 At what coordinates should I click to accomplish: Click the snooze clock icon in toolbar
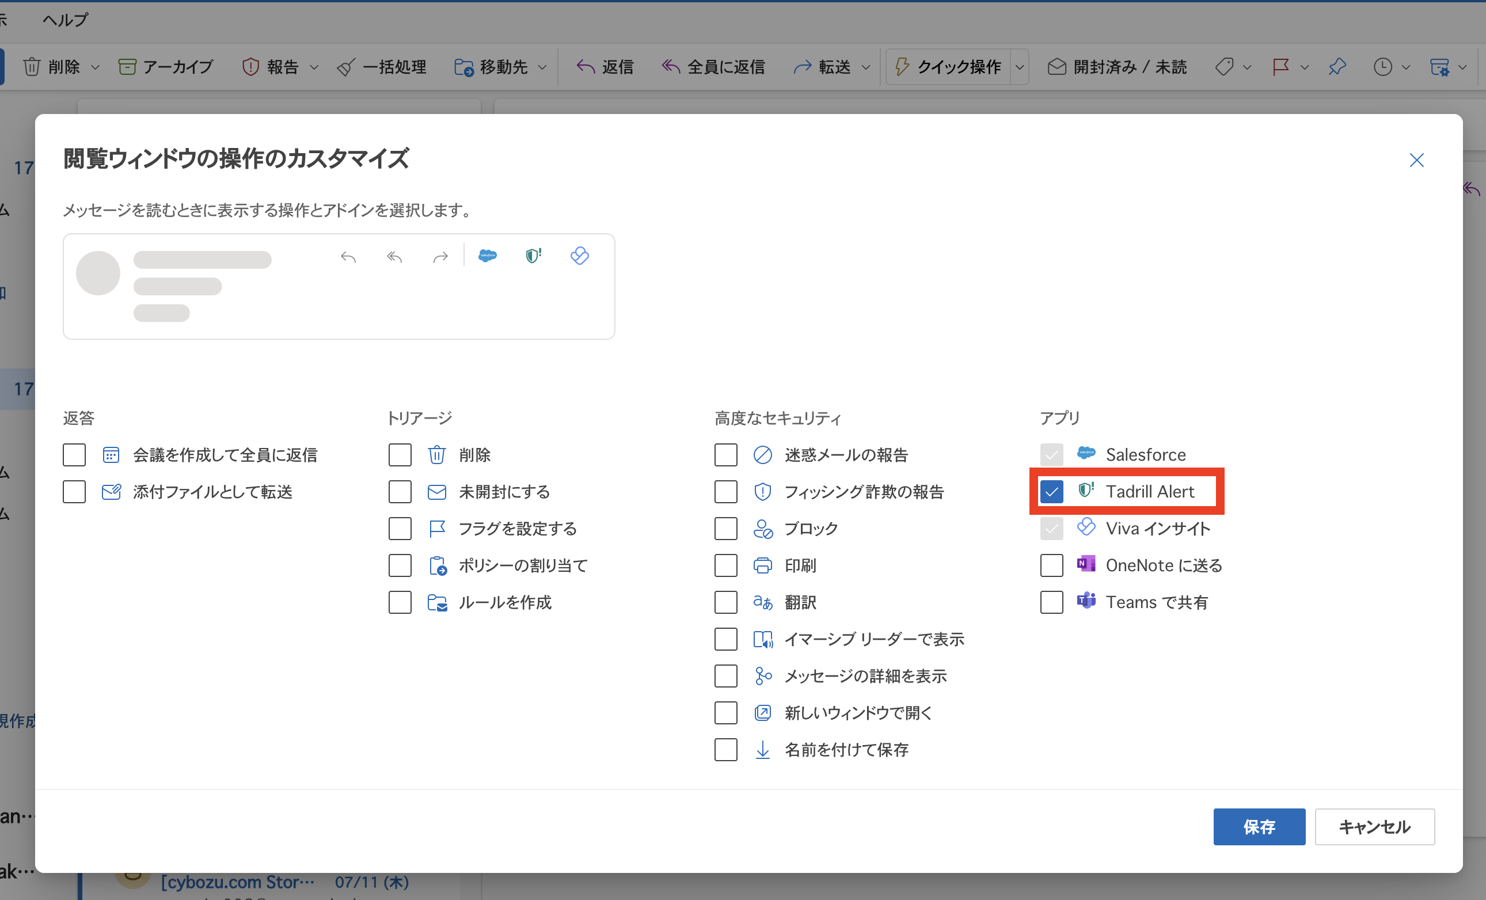point(1382,66)
